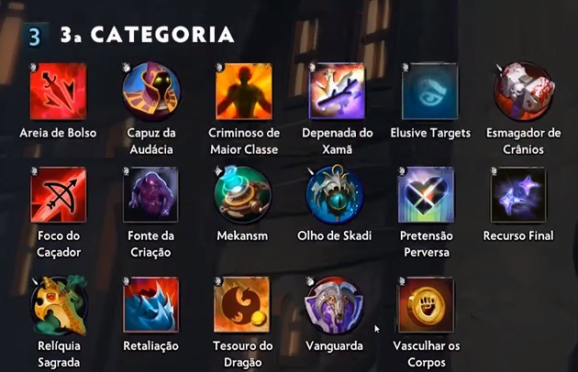
Task: Click the Pretensão Perversa heart icon
Action: (x=426, y=195)
